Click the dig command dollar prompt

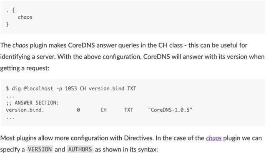(x=7, y=88)
